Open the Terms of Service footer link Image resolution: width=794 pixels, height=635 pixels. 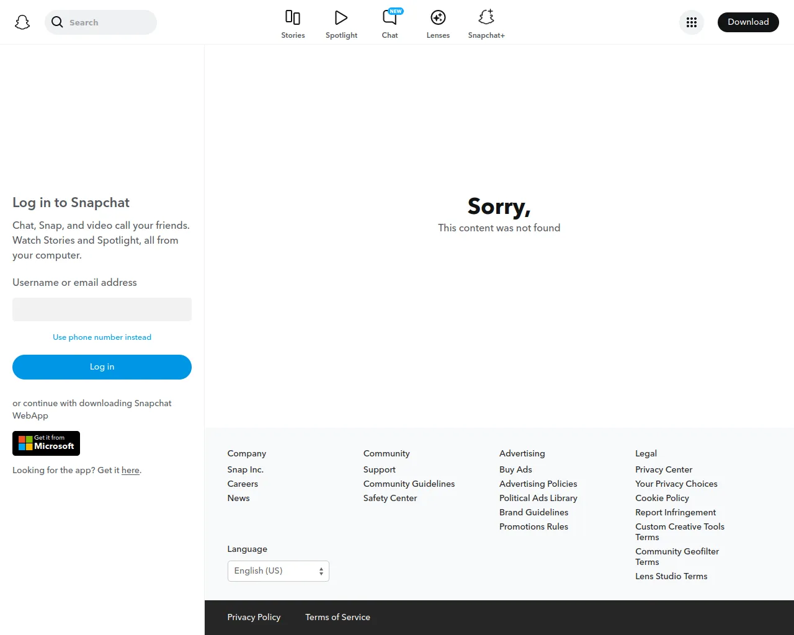(x=337, y=618)
